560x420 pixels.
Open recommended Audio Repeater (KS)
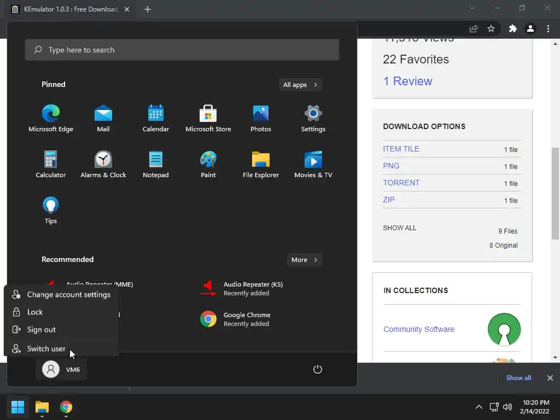242,289
